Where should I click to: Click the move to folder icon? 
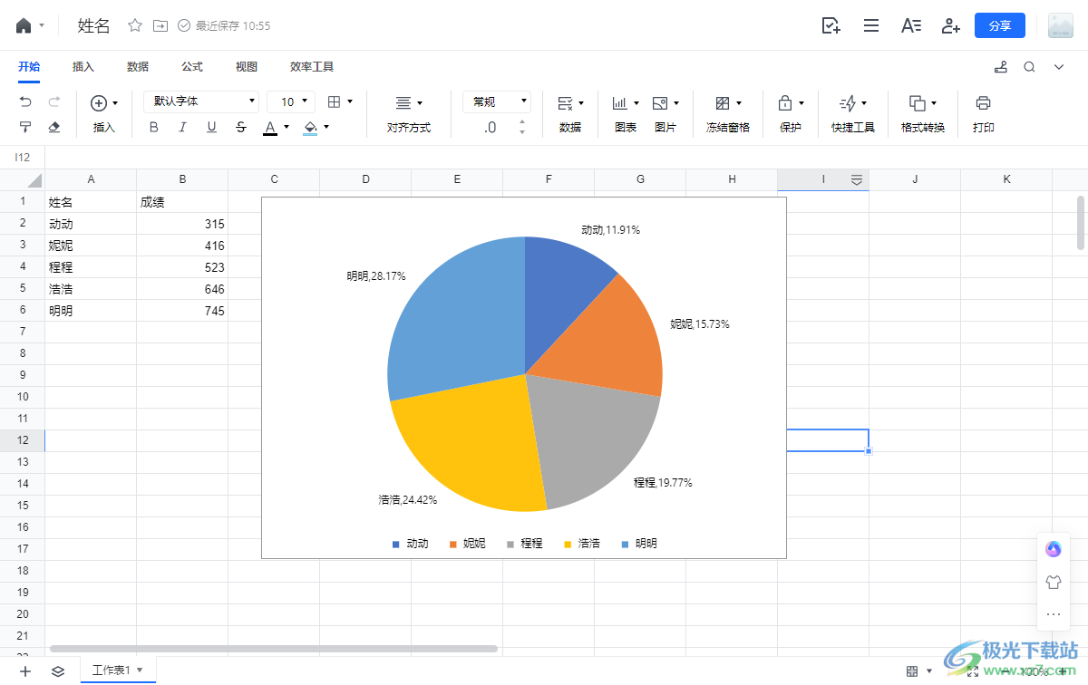pyautogui.click(x=160, y=25)
